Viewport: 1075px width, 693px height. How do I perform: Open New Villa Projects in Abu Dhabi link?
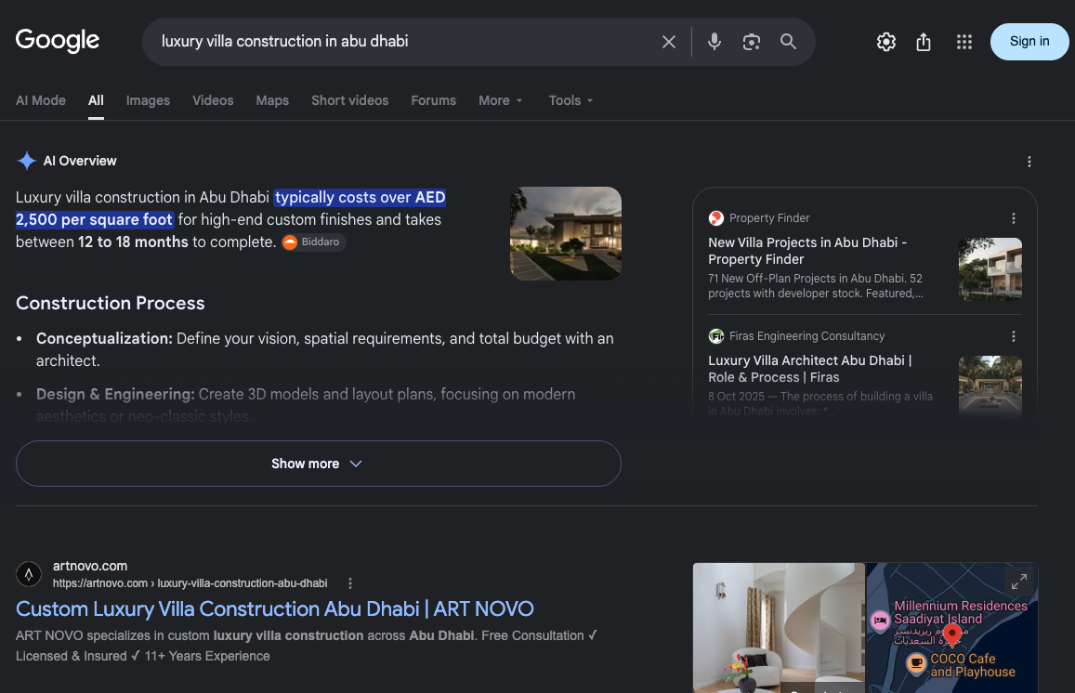pos(807,251)
